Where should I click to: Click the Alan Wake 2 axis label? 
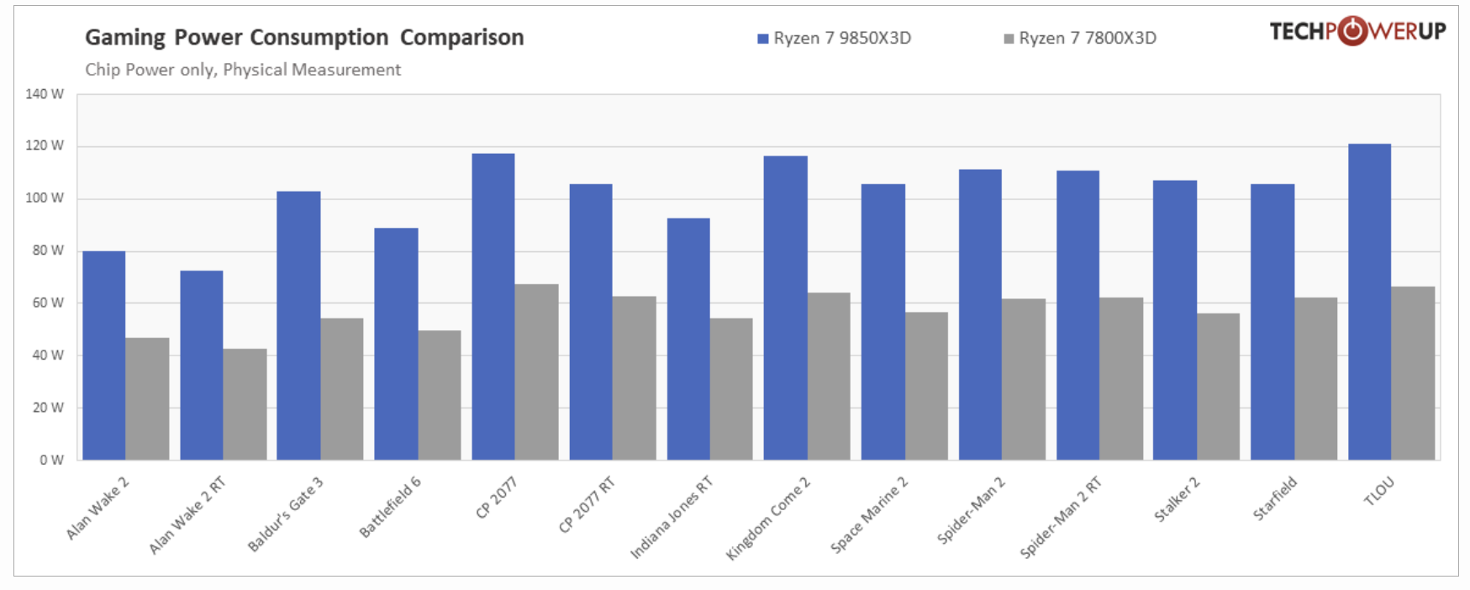(97, 508)
